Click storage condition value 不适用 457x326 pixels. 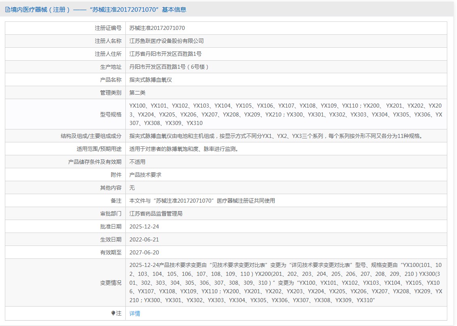[x=137, y=162]
